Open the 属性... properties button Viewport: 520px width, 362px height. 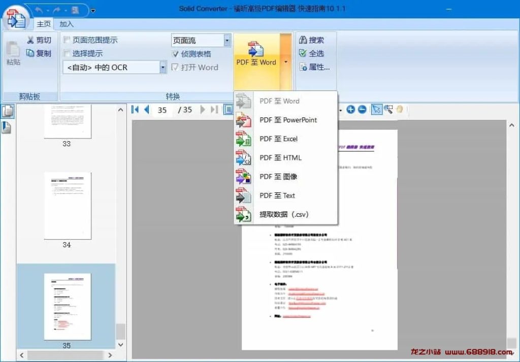click(314, 68)
